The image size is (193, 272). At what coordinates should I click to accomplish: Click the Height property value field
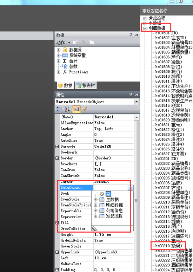point(114,234)
